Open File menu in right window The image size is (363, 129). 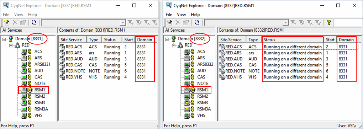pyautogui.click(x=169, y=14)
